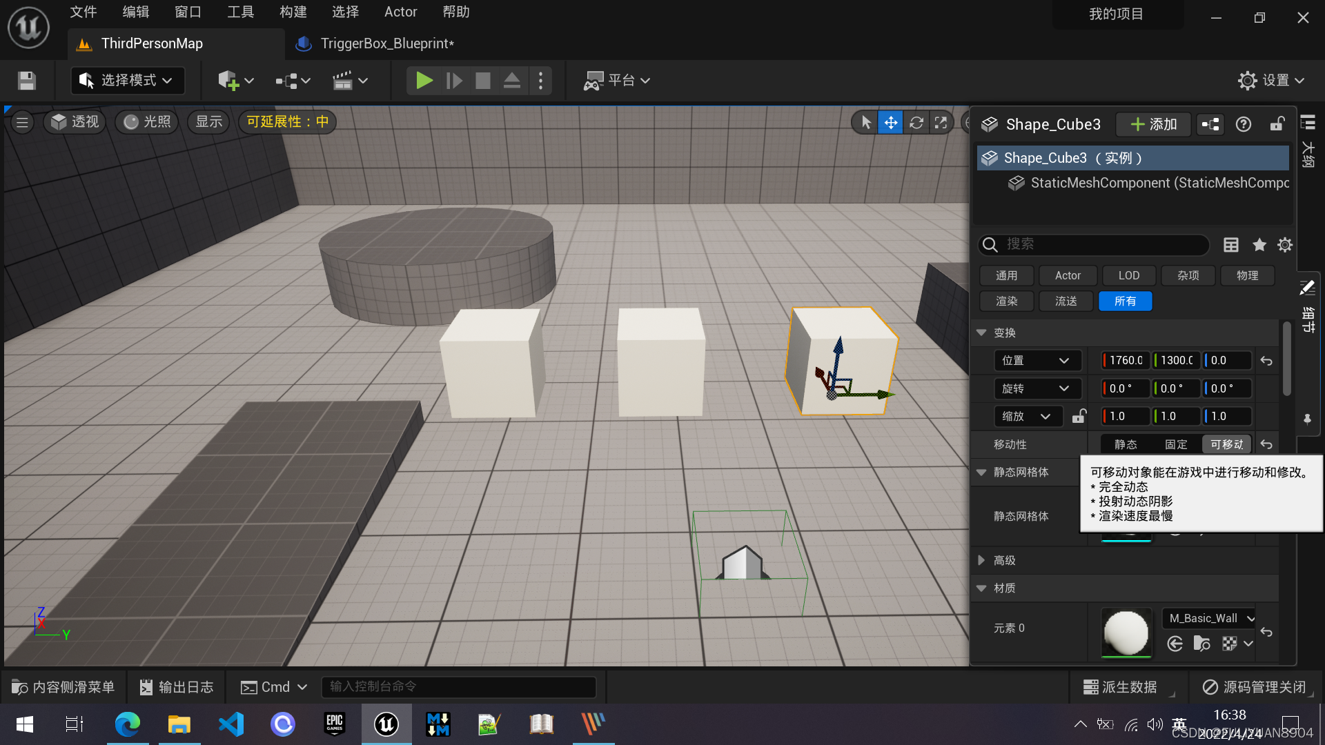The width and height of the screenshot is (1325, 745).
Task: Select the rotate transform tool
Action: 916,123
